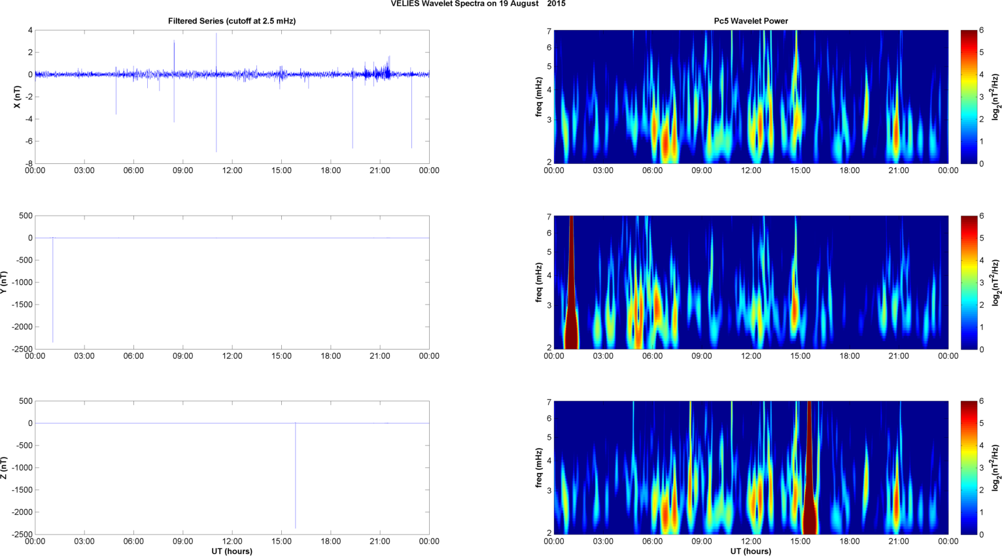The height and width of the screenshot is (556, 1002).
Task: Select the 'Z (nT)' axis label
Action: pyautogui.click(x=4, y=468)
